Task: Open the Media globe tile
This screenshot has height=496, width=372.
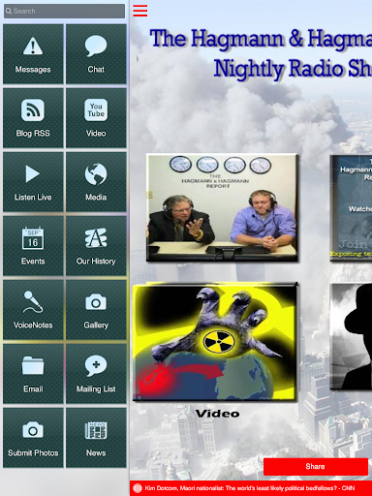Action: pos(96,182)
